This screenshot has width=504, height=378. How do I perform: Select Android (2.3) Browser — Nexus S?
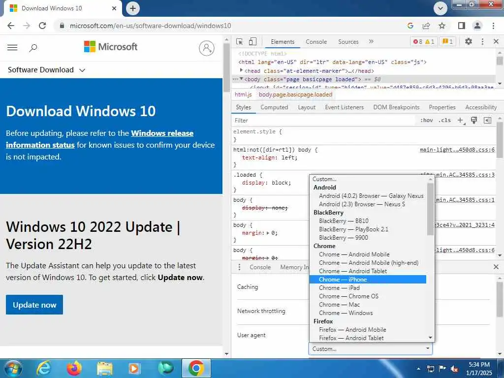368,204
